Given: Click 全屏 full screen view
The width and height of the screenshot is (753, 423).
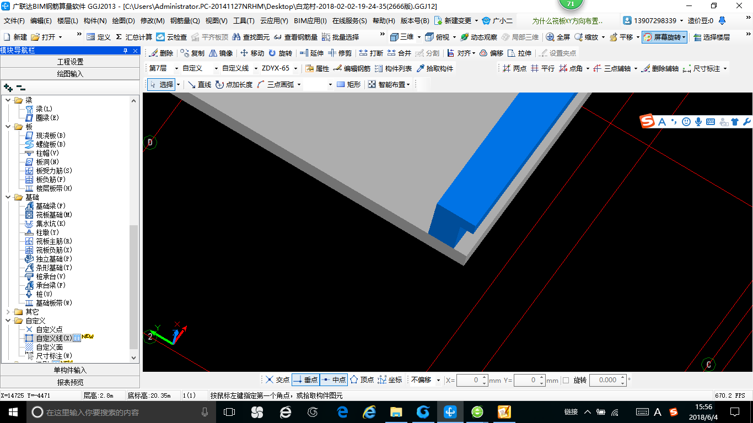Looking at the screenshot, I should [x=558, y=37].
